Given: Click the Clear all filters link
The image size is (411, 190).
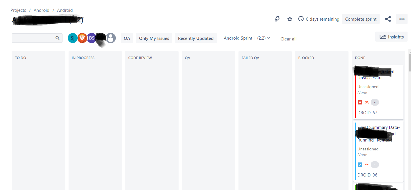Looking at the screenshot, I should pyautogui.click(x=289, y=39).
